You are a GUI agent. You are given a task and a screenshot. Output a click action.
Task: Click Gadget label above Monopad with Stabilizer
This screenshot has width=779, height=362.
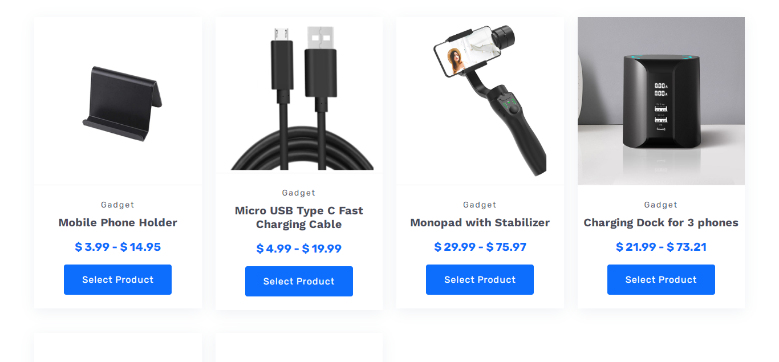(x=480, y=205)
